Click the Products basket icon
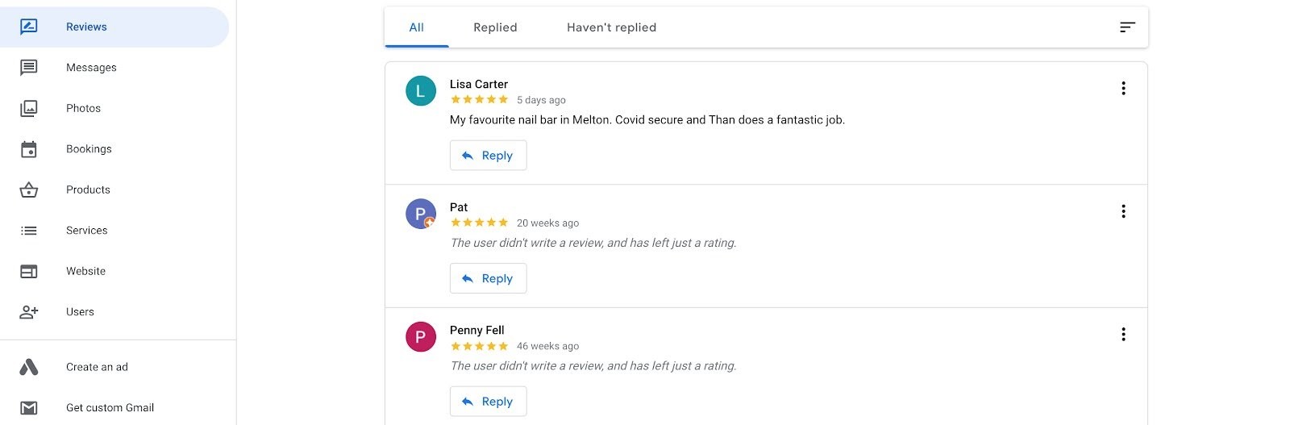Image resolution: width=1290 pixels, height=425 pixels. tap(29, 190)
